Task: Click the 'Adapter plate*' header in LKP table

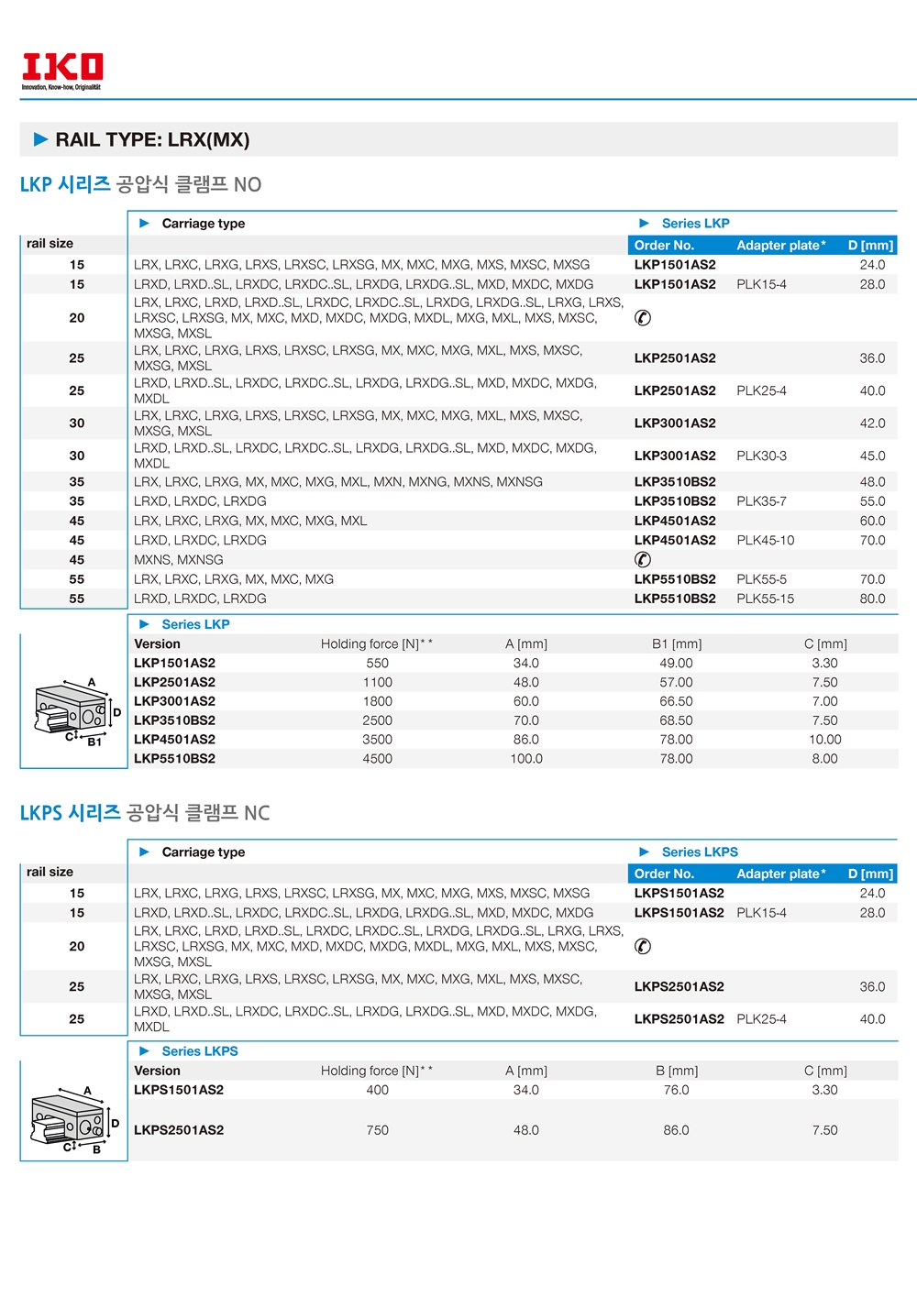Action: (x=781, y=245)
